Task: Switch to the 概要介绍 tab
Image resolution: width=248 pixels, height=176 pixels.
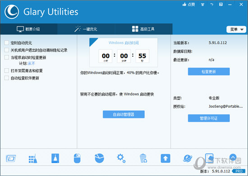Action: pyautogui.click(x=29, y=29)
